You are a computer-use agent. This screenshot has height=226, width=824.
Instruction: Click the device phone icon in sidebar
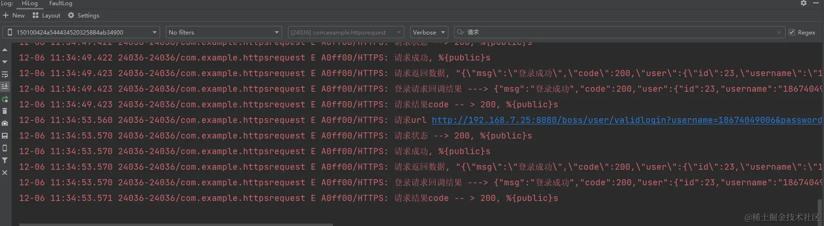click(5, 148)
